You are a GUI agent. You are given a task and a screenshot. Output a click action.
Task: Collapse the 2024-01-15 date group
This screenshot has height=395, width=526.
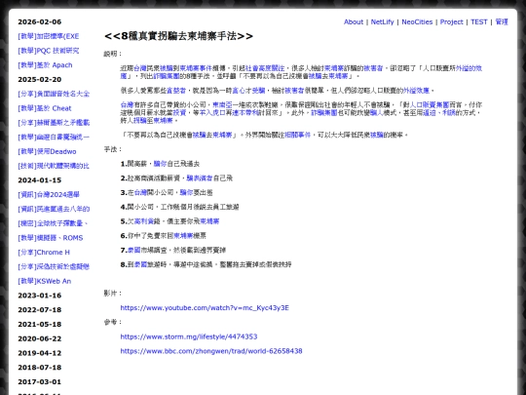pyautogui.click(x=40, y=180)
